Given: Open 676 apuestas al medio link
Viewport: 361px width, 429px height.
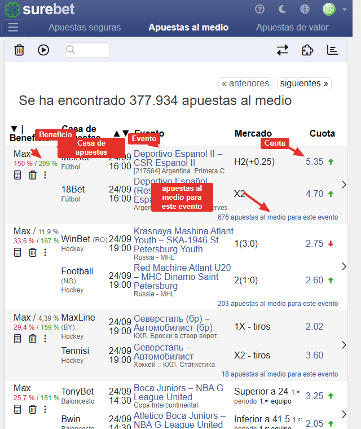Looking at the screenshot, I should point(278,217).
